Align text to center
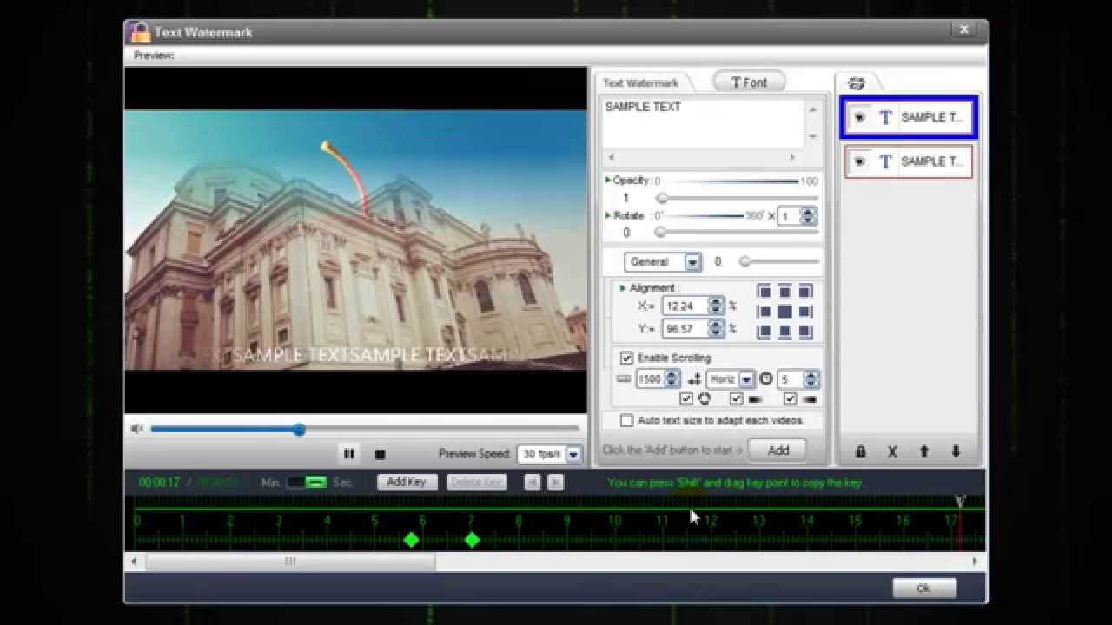The height and width of the screenshot is (625, 1112). click(784, 312)
